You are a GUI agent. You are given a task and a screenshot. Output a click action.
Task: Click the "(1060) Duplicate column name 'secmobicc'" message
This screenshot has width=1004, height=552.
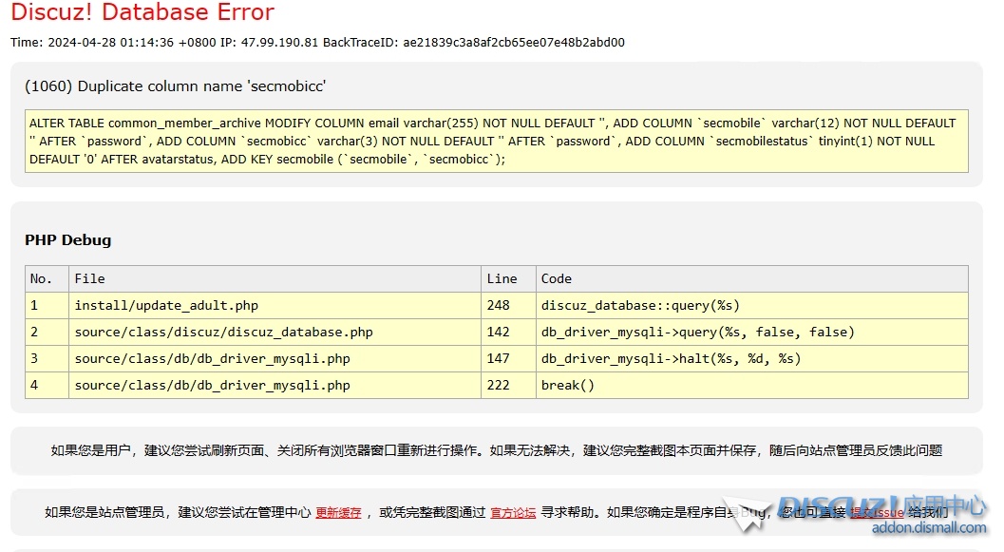pyautogui.click(x=176, y=86)
